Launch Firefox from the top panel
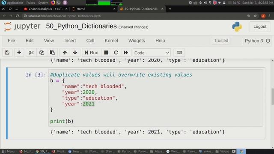274x154 pixels. pyautogui.click(x=53, y=3)
